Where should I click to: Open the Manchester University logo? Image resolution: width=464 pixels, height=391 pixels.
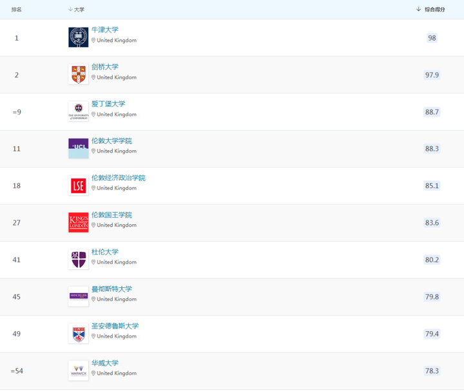point(79,296)
